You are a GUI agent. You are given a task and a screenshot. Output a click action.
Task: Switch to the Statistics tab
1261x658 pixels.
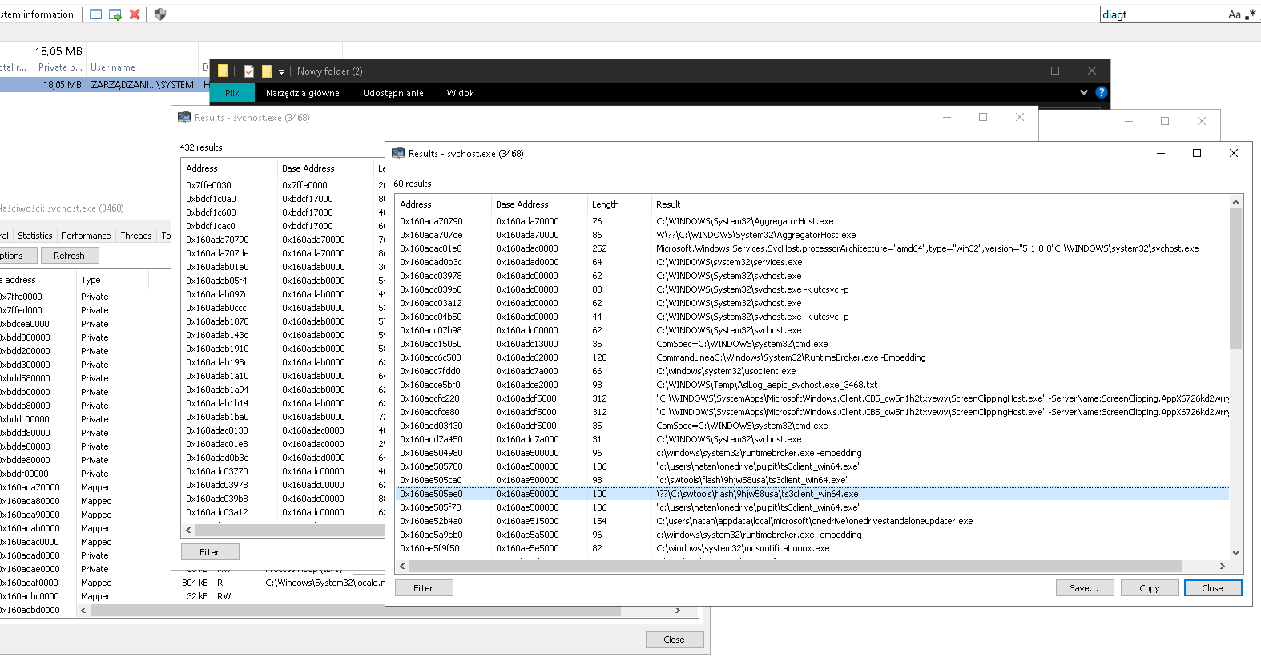pos(35,236)
